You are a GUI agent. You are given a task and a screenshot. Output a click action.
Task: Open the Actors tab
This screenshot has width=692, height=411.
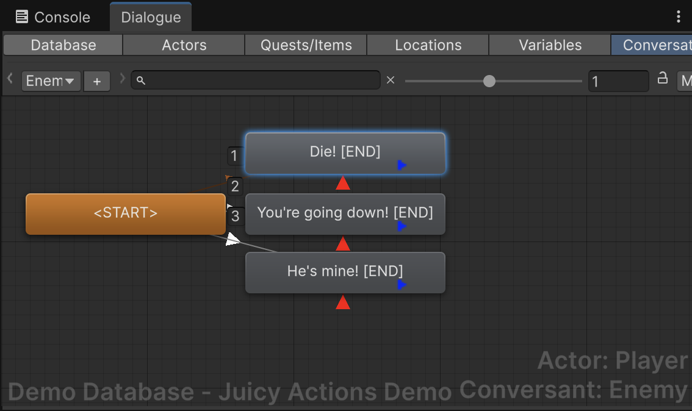click(184, 45)
